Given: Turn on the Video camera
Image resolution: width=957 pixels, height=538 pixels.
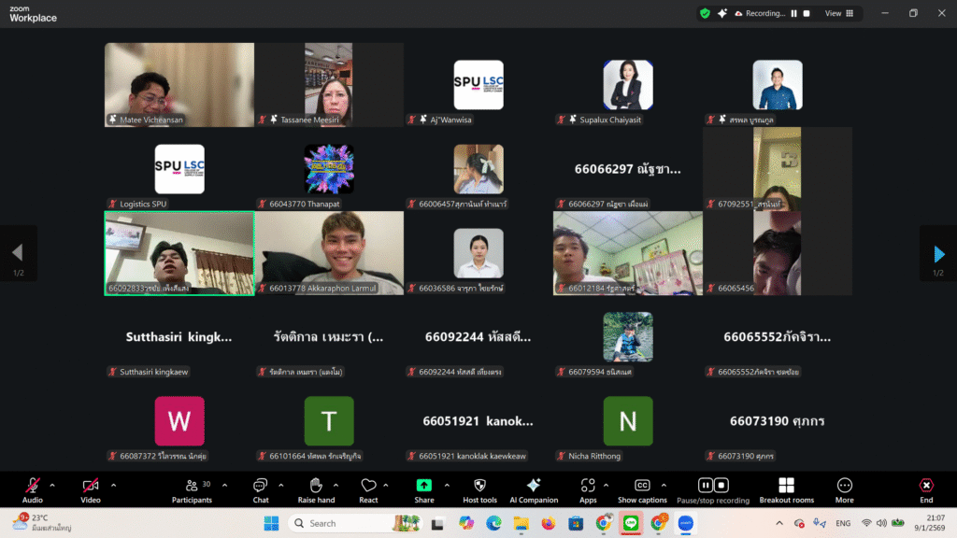Looking at the screenshot, I should coord(91,488).
